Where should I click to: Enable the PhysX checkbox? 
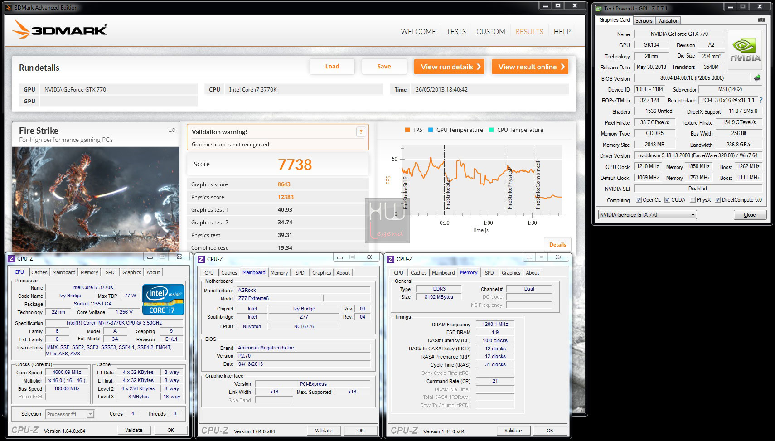693,200
